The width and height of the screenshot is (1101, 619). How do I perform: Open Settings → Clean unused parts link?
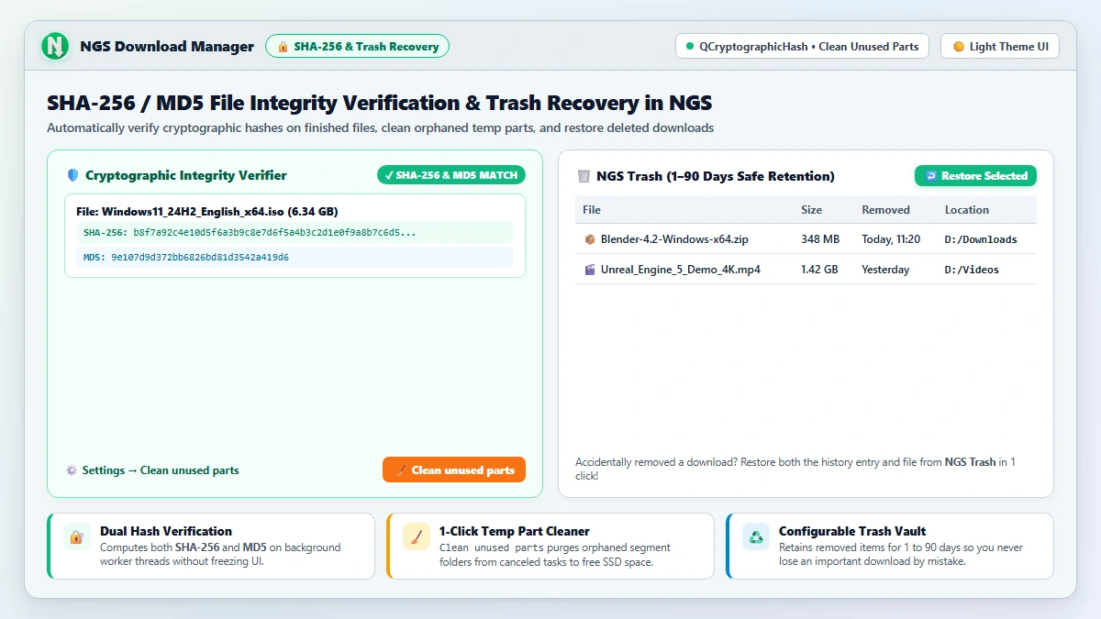tap(152, 470)
